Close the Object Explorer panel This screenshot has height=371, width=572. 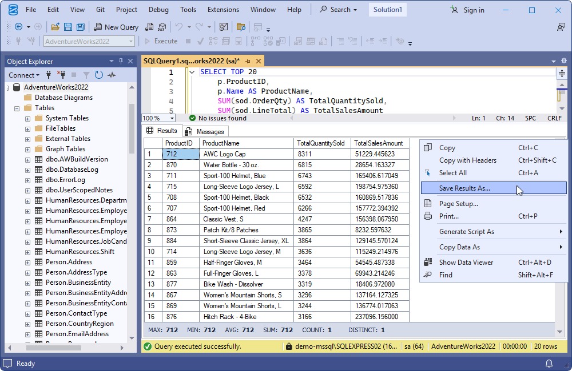130,61
